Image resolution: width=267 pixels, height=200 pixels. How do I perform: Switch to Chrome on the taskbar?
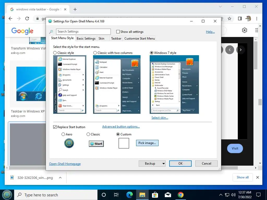point(180,195)
